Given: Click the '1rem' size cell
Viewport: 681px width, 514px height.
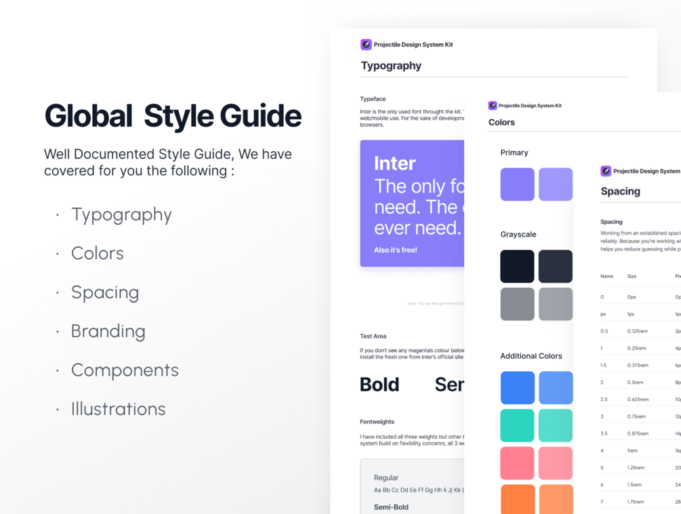Looking at the screenshot, I should pyautogui.click(x=632, y=450).
